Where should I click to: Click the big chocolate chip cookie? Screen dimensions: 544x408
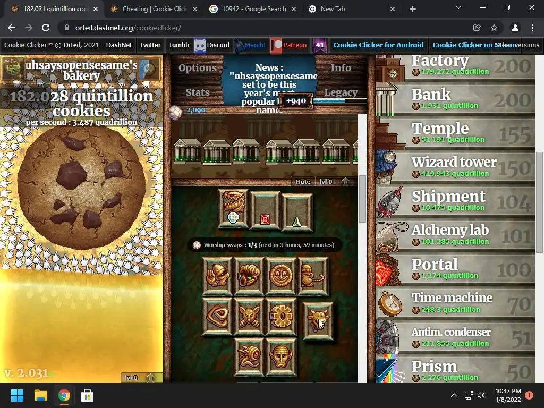[81, 188]
